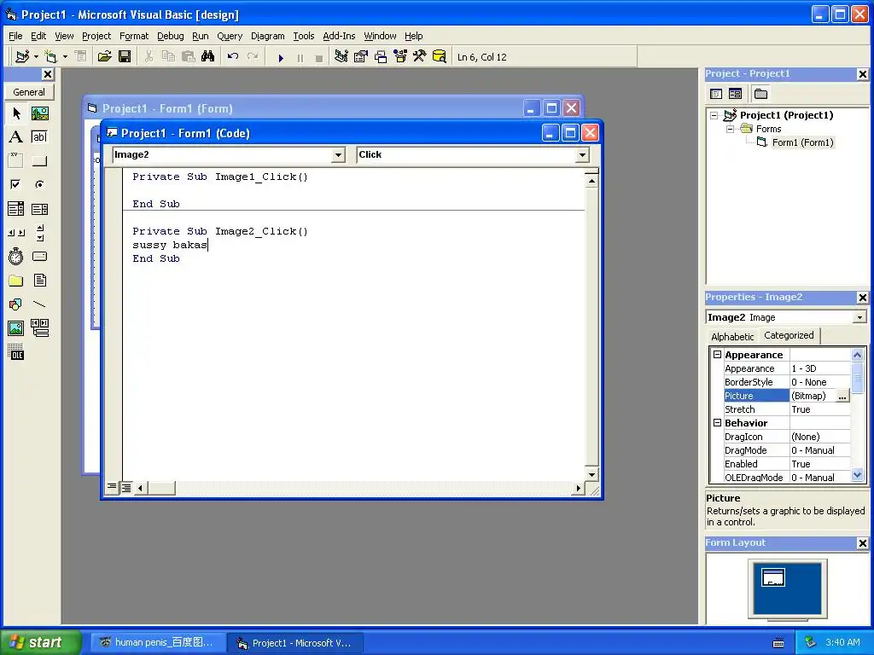Click the Open Project toolbar icon
This screenshot has height=655, width=874.
(x=104, y=56)
